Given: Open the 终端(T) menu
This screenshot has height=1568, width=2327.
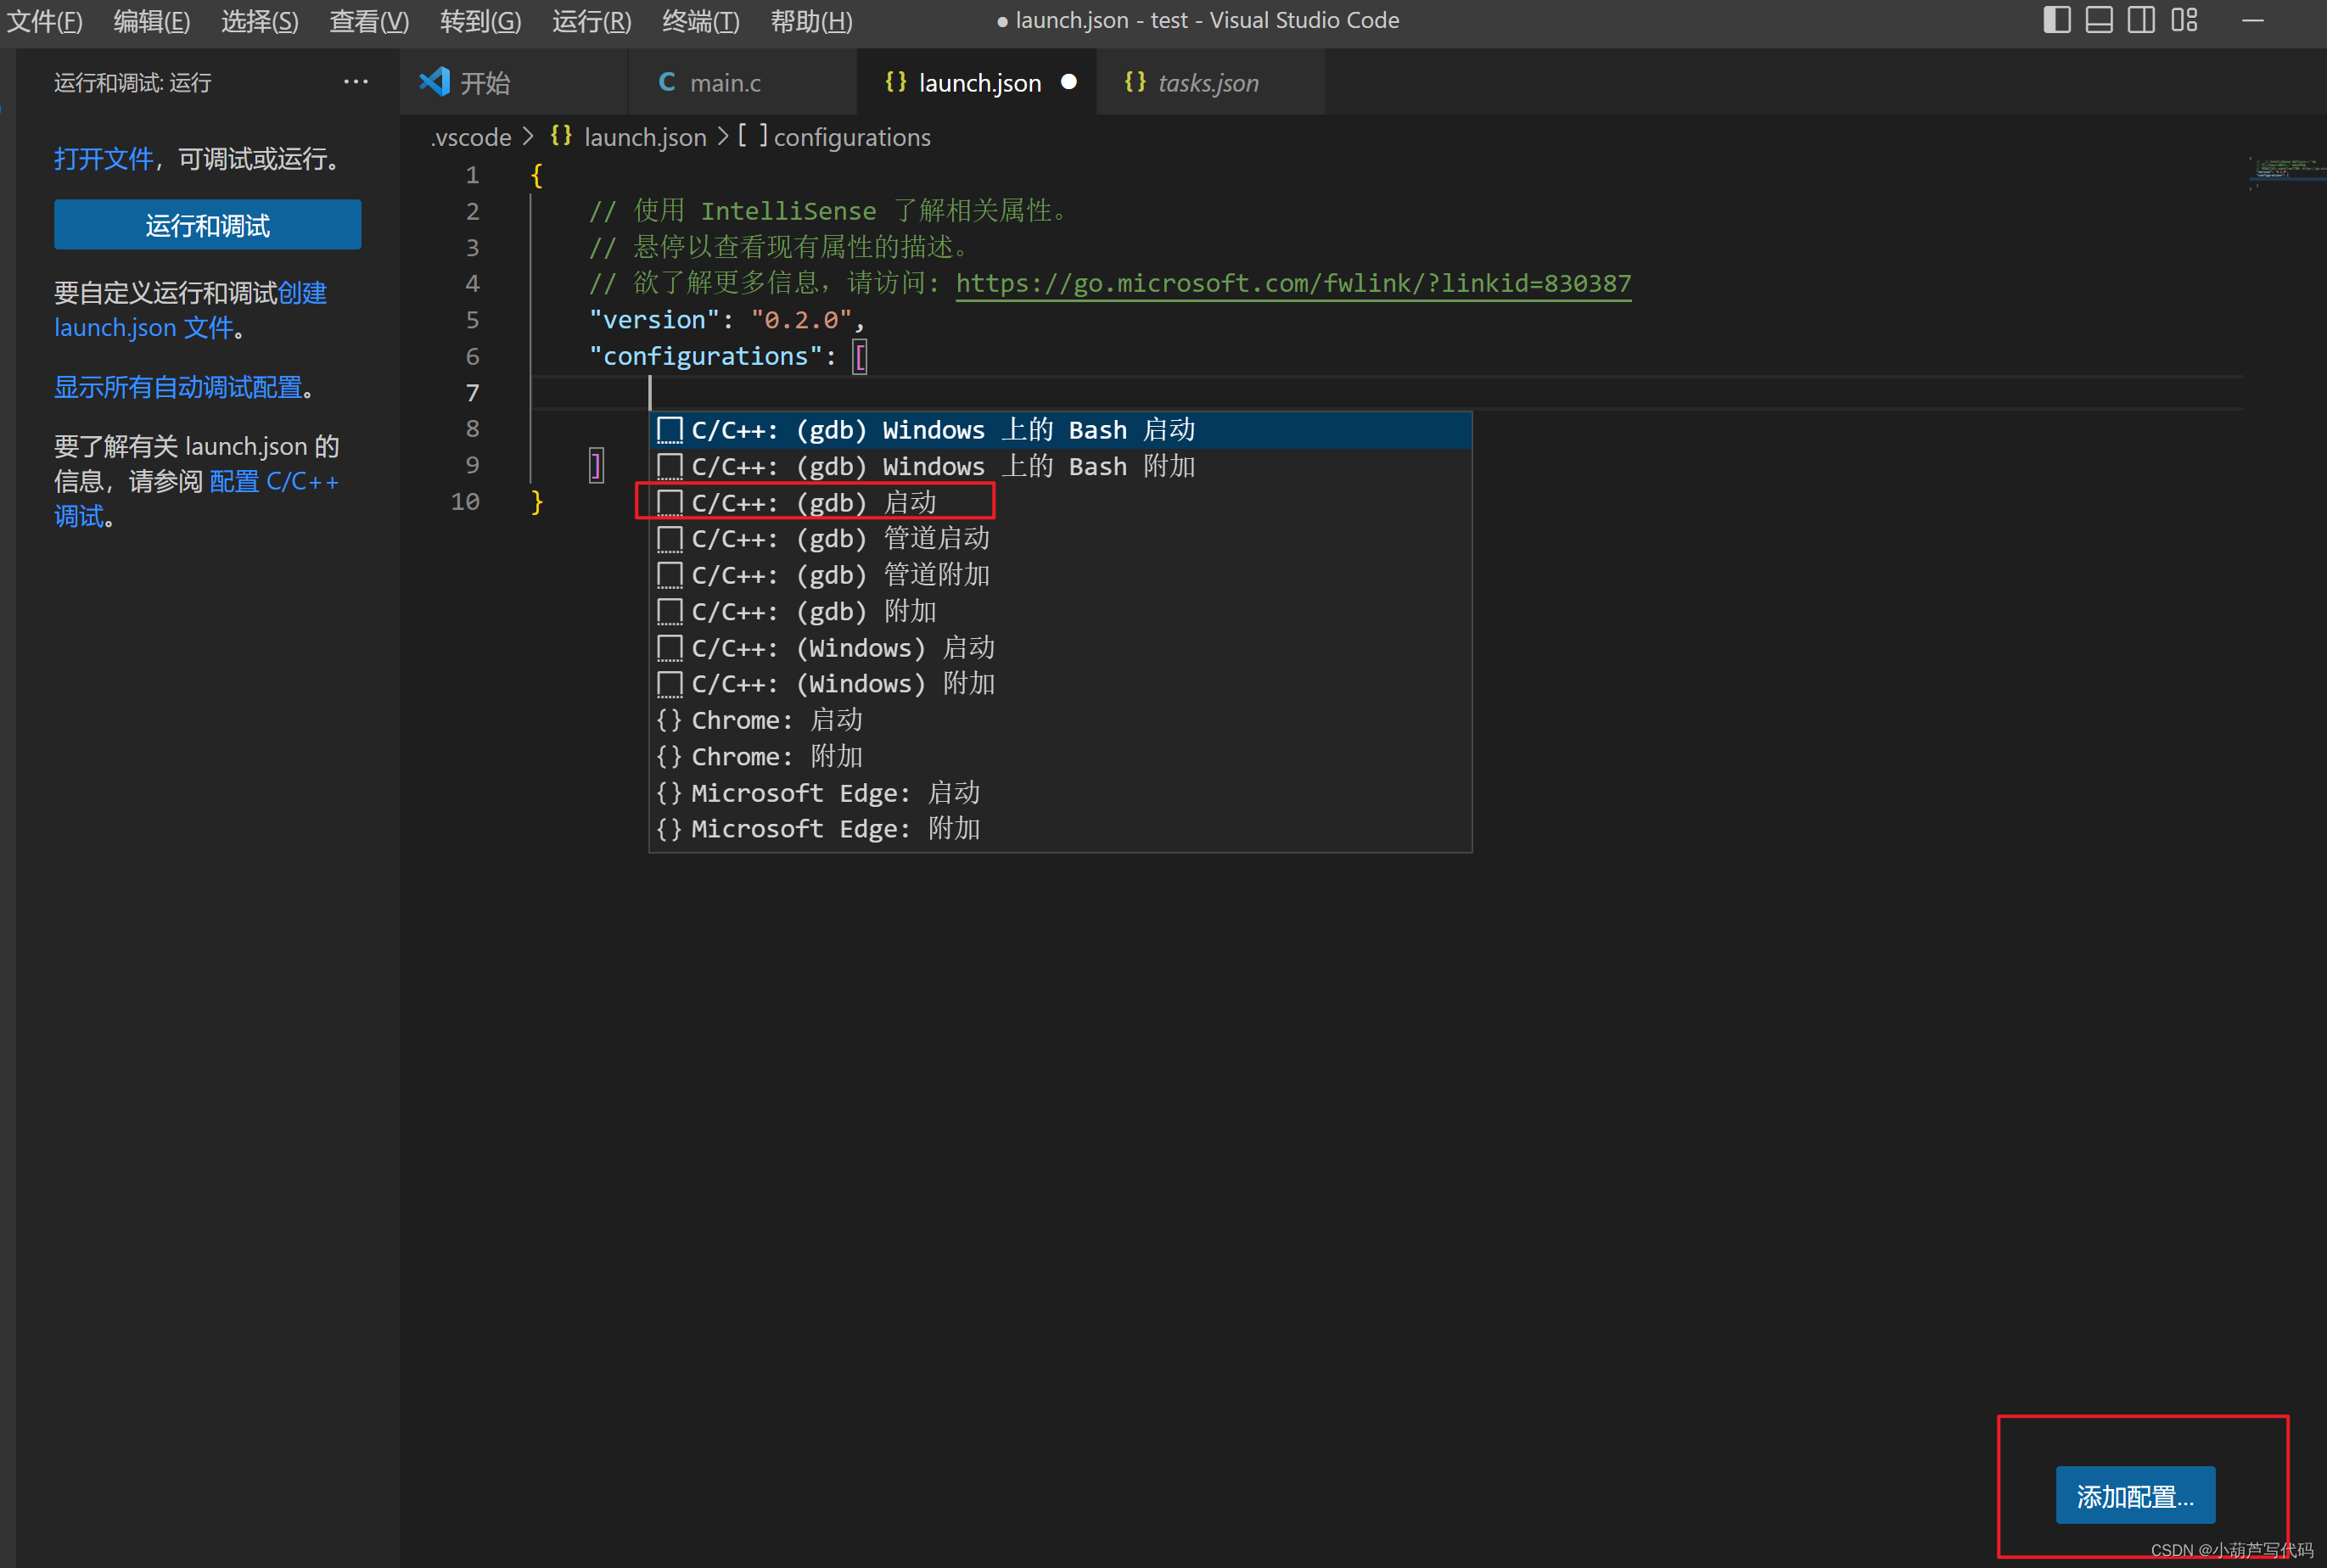Looking at the screenshot, I should click(x=700, y=21).
